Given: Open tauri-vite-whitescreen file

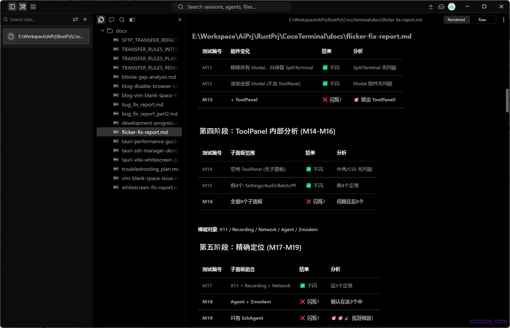Looking at the screenshot, I should click(139, 160).
